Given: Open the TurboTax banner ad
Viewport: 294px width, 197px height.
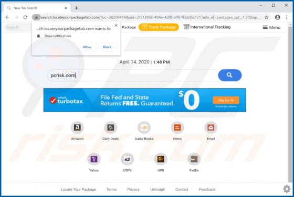Looking at the screenshot, I should (145, 100).
